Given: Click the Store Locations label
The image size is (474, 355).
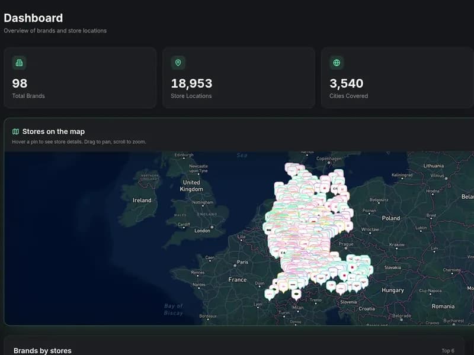Looking at the screenshot, I should [191, 96].
